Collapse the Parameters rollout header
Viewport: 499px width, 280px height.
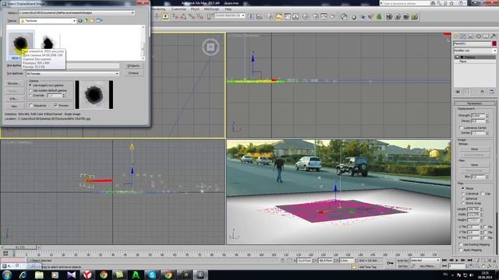tap(474, 103)
